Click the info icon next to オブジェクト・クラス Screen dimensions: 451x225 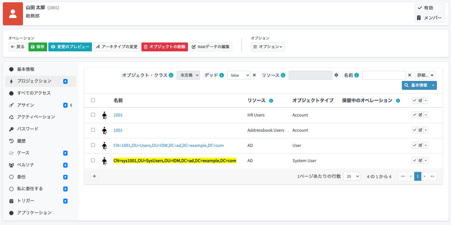click(171, 75)
